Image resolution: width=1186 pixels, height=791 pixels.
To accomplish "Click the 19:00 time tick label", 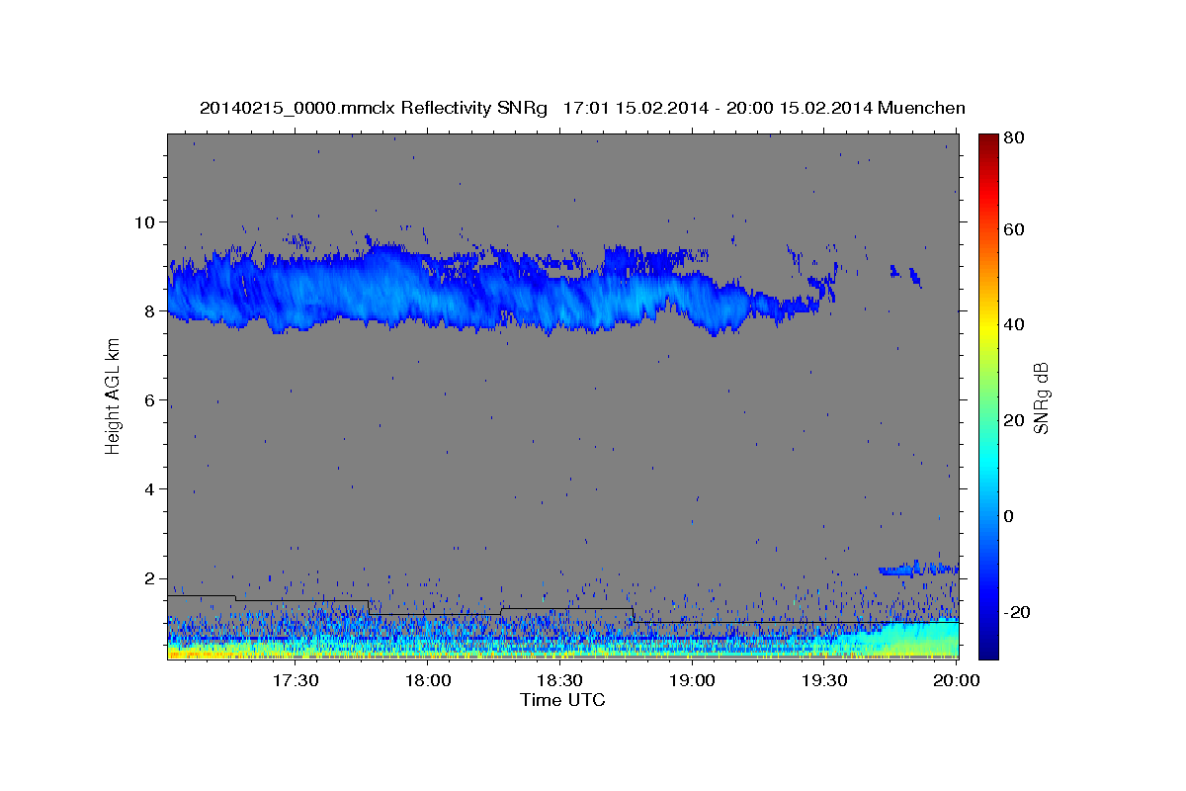I will point(692,680).
